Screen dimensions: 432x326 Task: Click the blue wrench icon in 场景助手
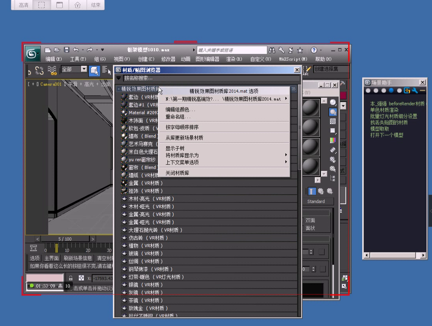(x=414, y=91)
